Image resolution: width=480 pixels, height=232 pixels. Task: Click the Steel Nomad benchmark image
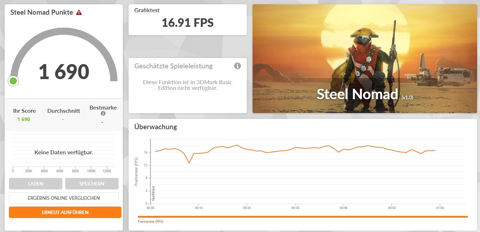click(365, 59)
